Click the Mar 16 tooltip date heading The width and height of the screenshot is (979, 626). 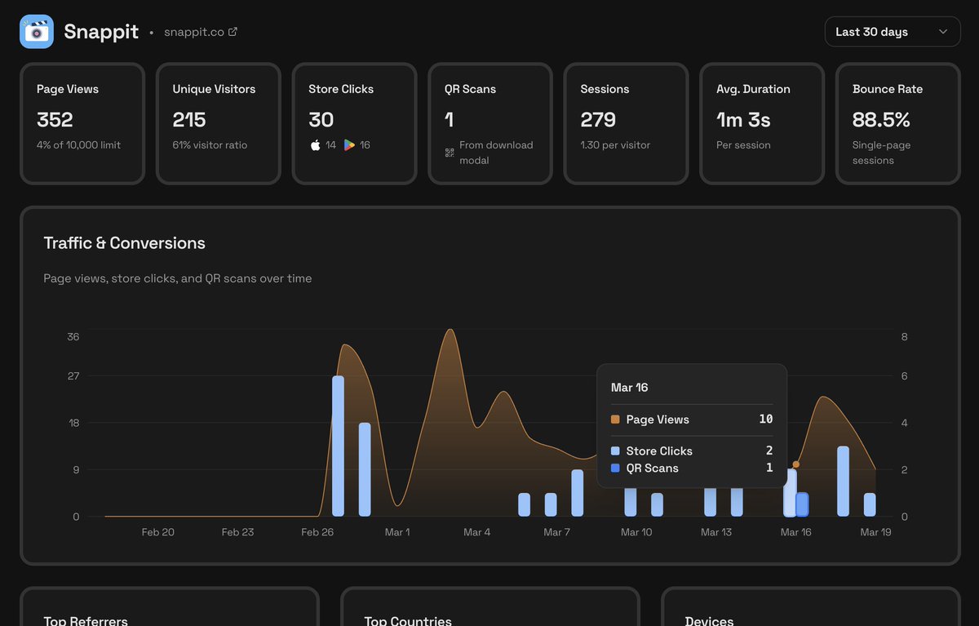point(630,388)
